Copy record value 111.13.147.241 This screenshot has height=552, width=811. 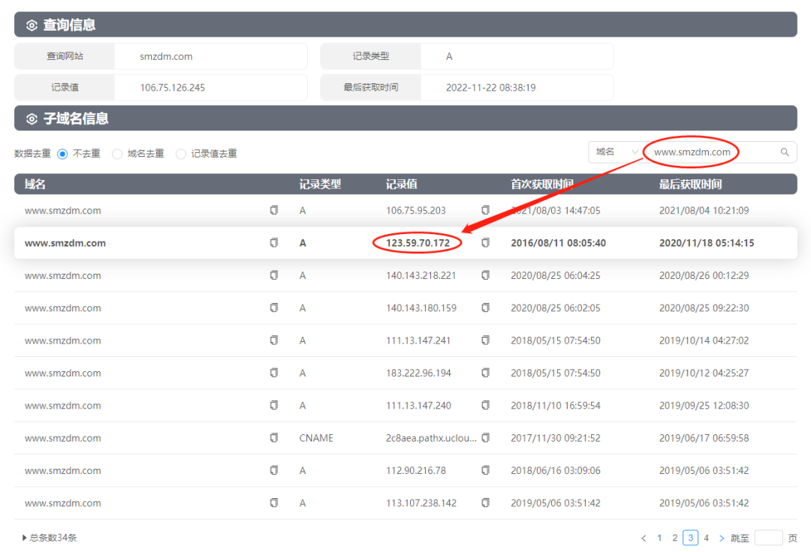pos(485,340)
